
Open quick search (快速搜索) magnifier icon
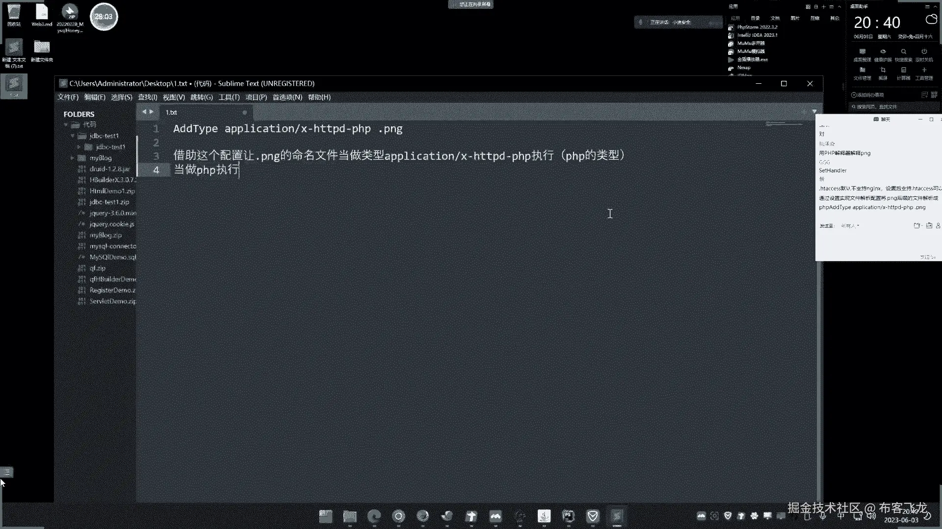point(903,52)
